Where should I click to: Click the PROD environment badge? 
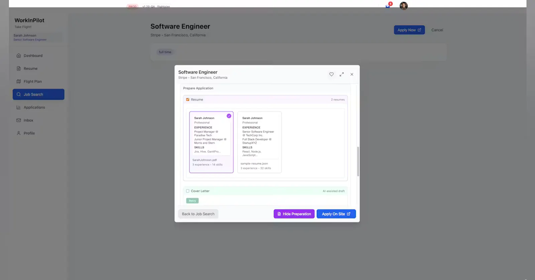pos(132,7)
